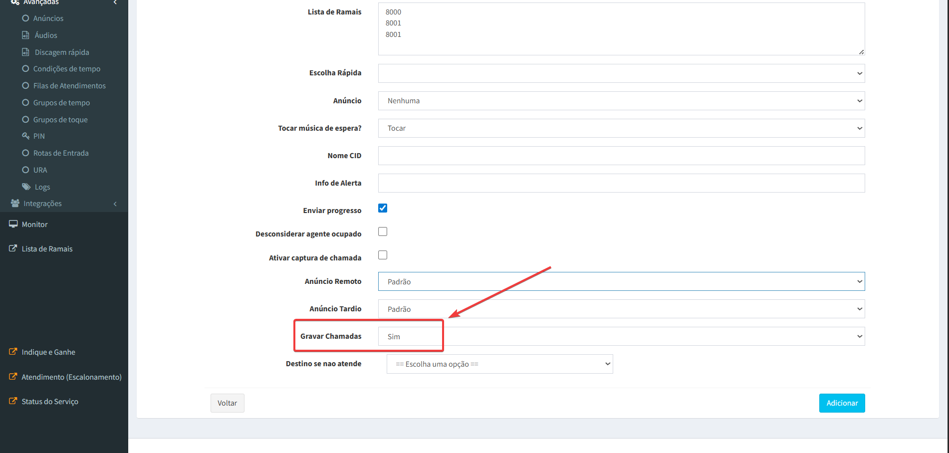Open Filas de Atendimentos menu item
Screen dimensions: 949x453
click(69, 86)
